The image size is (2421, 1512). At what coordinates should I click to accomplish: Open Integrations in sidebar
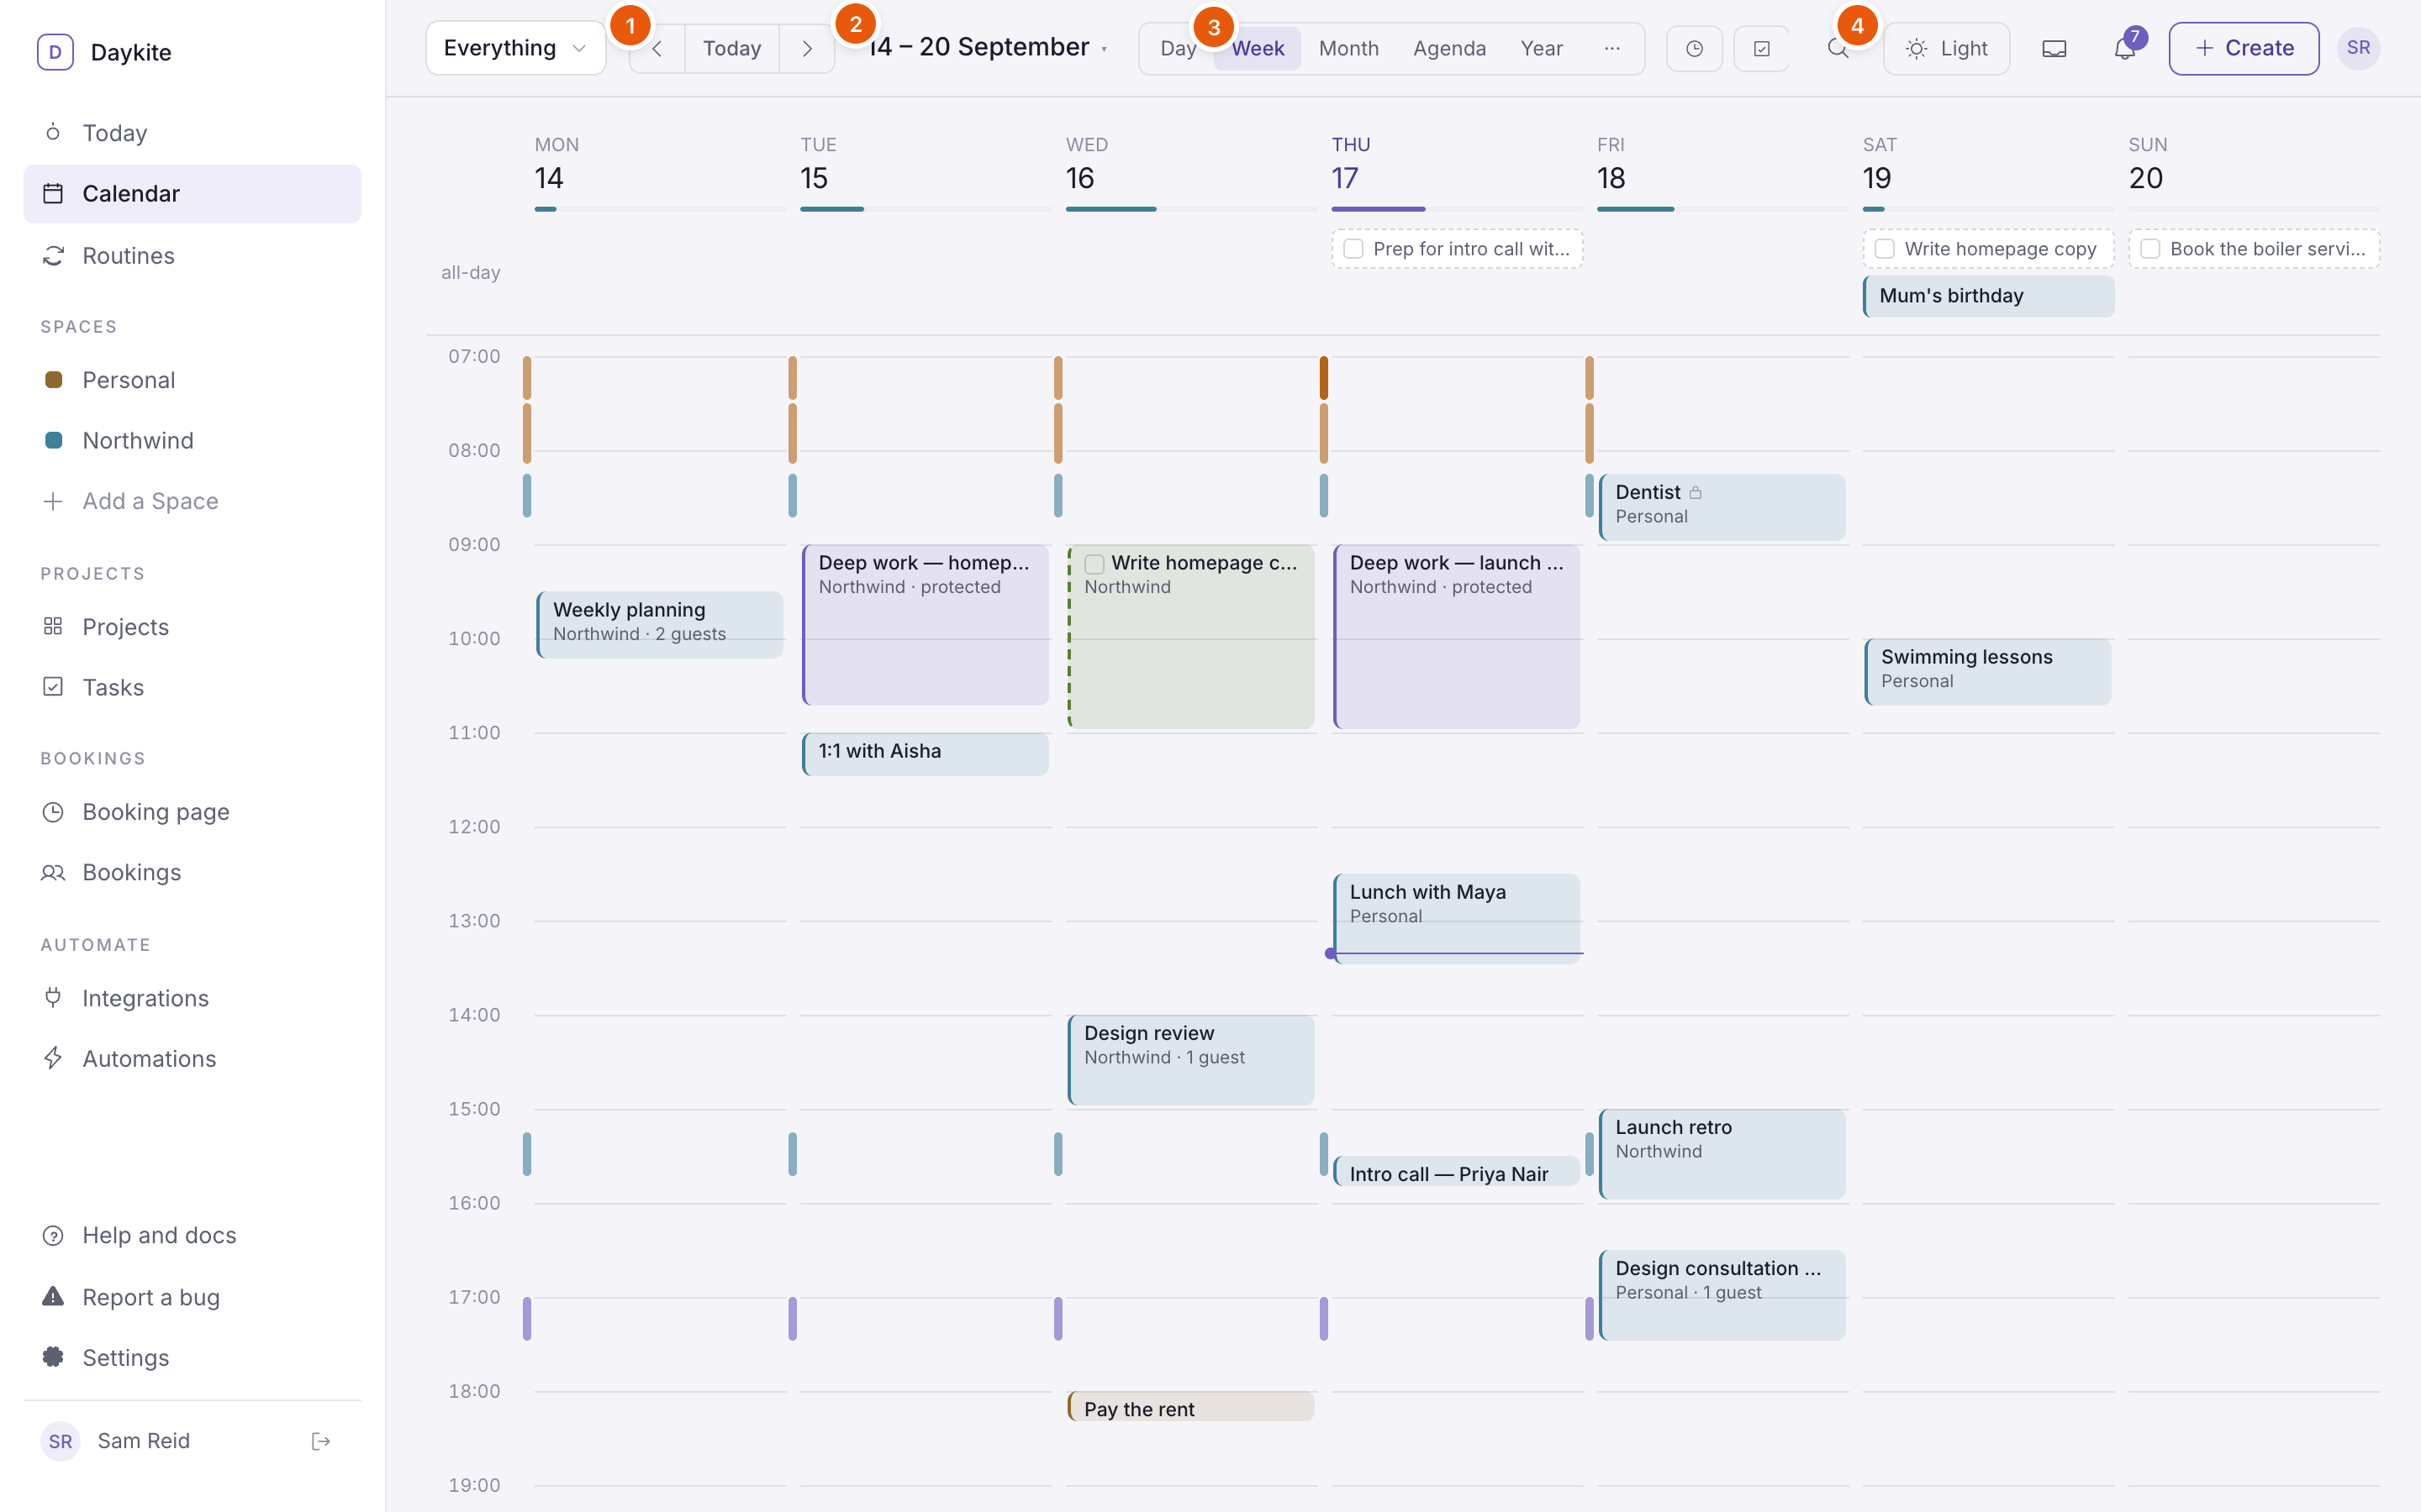click(192, 998)
